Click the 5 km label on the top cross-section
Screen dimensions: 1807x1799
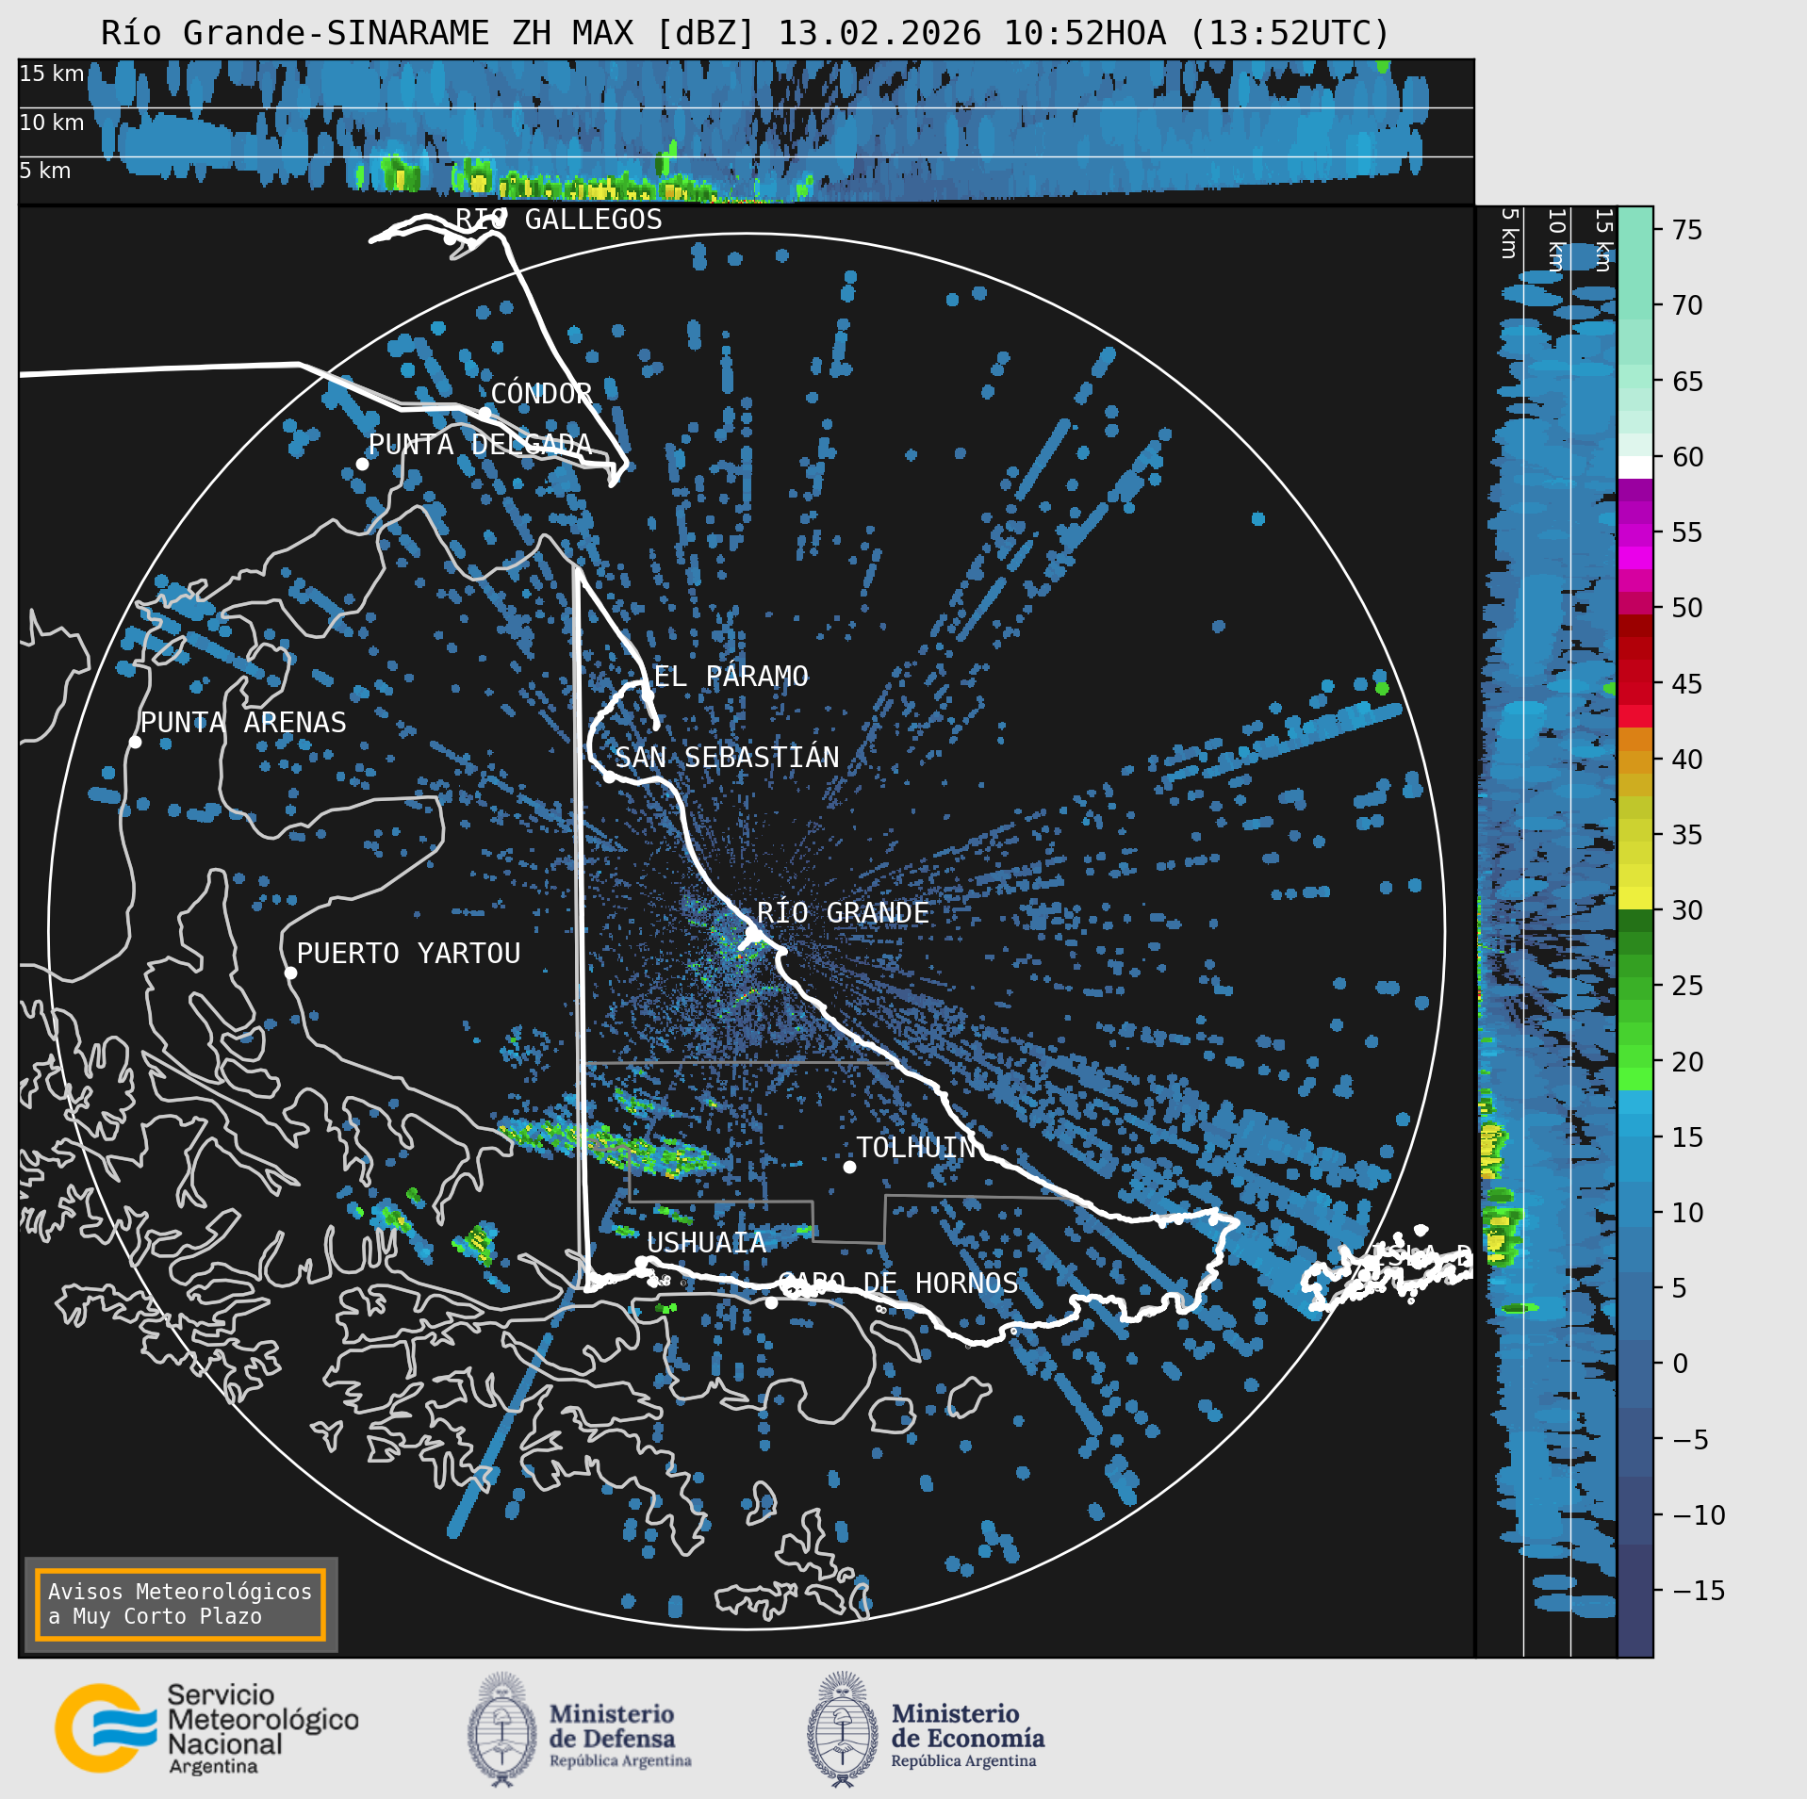[45, 171]
